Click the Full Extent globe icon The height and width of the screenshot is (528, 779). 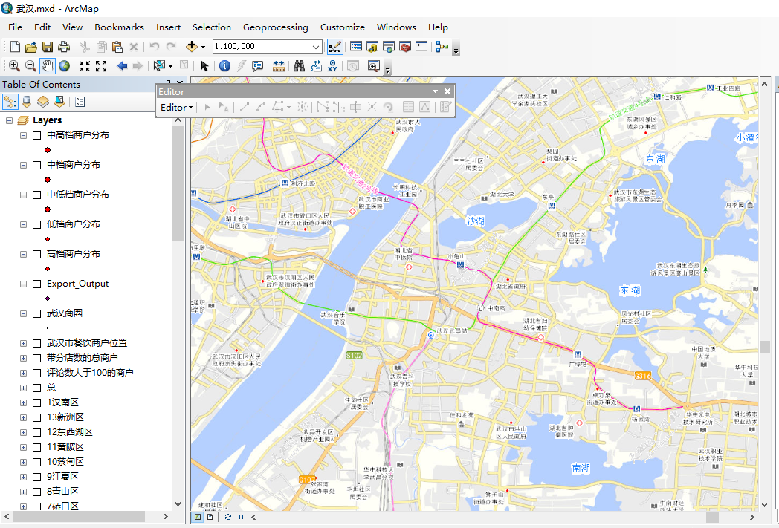(65, 66)
